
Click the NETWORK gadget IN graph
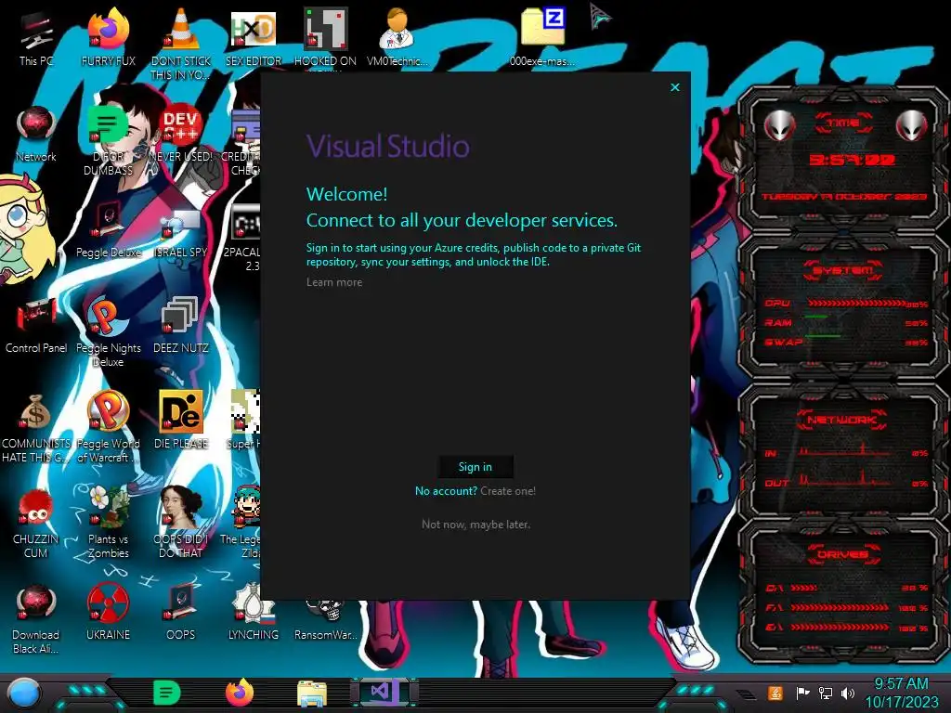pyautogui.click(x=845, y=449)
